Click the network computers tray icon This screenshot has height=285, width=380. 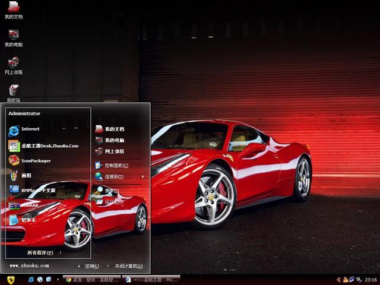pyautogui.click(x=351, y=280)
